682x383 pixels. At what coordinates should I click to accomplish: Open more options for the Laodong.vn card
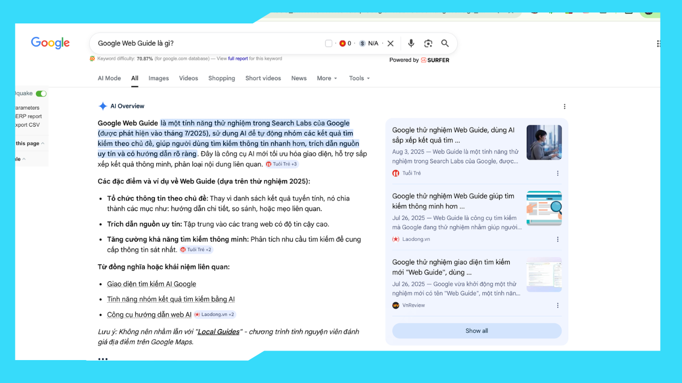[558, 239]
